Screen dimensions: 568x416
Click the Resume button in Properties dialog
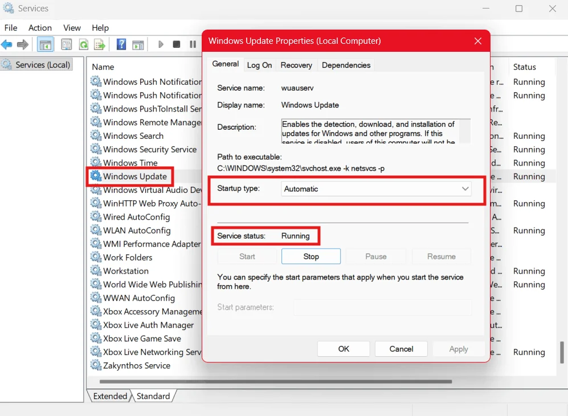tap(441, 257)
